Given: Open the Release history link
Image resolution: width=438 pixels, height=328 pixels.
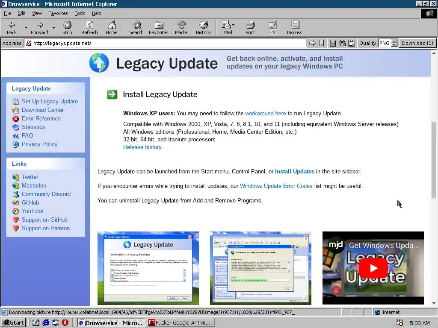Looking at the screenshot, I should pyautogui.click(x=142, y=147).
